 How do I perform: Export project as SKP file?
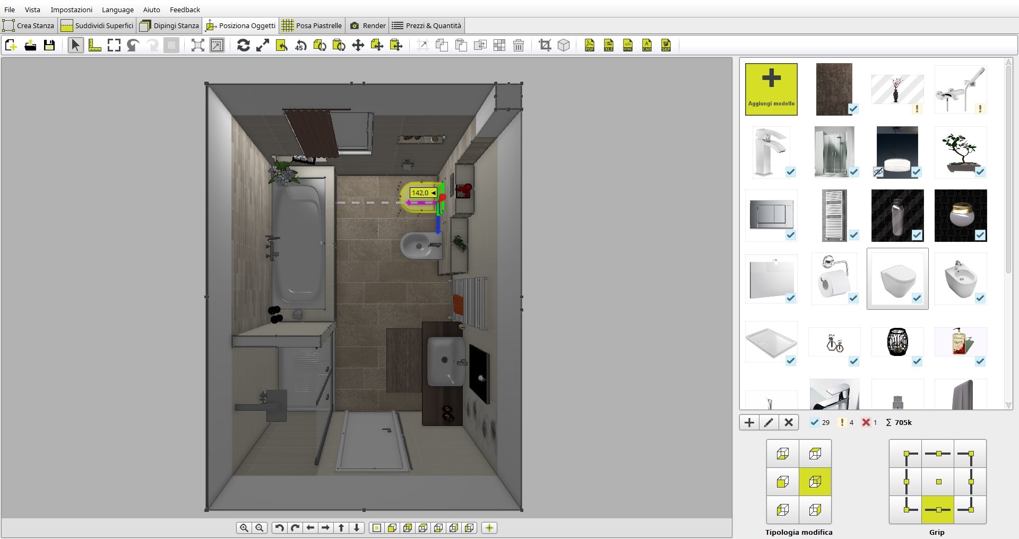pos(666,46)
